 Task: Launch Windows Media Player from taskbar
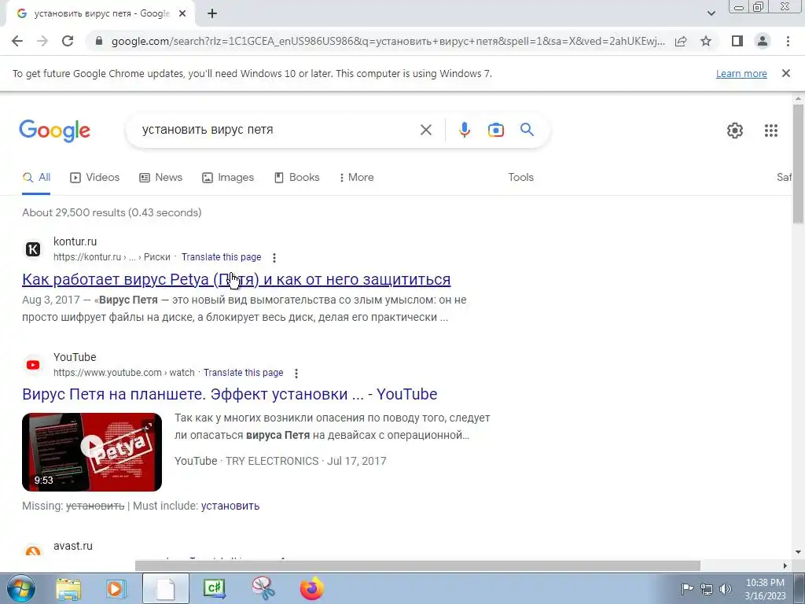click(116, 589)
